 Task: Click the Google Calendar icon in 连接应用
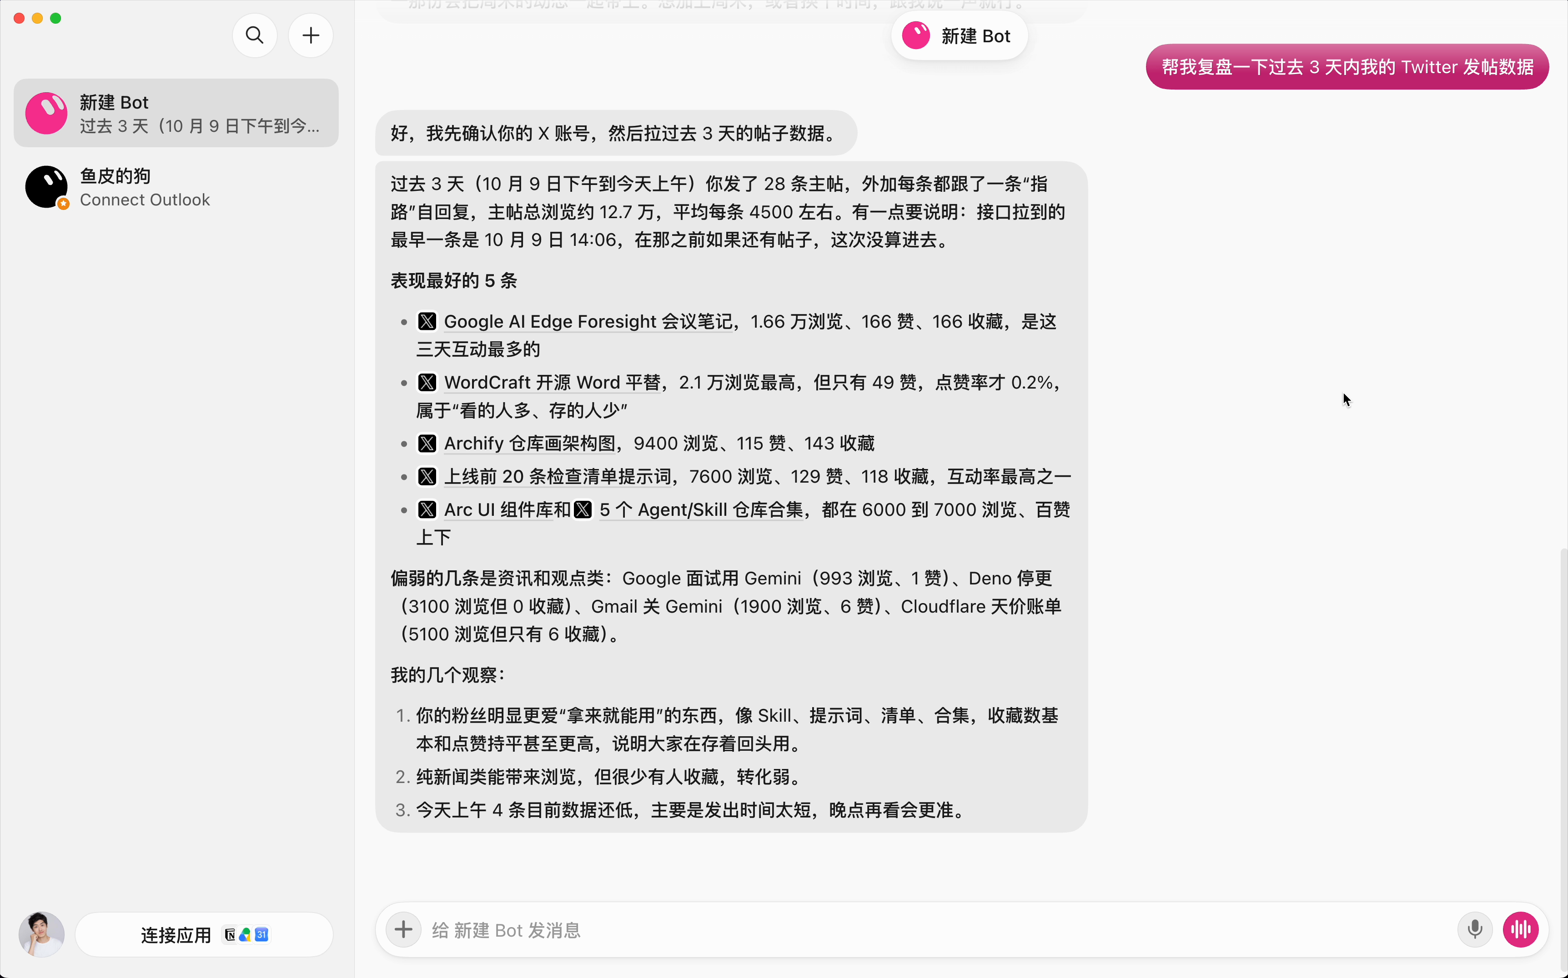[261, 935]
